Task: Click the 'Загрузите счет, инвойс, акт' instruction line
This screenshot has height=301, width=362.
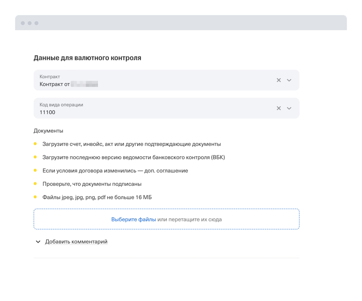Action: coord(131,144)
